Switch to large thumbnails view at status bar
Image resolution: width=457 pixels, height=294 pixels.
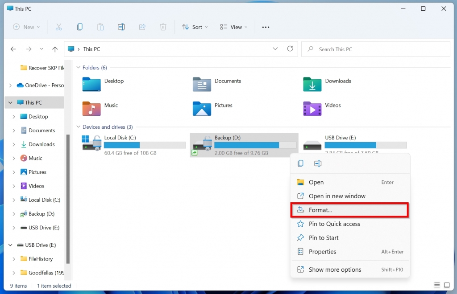(x=447, y=285)
